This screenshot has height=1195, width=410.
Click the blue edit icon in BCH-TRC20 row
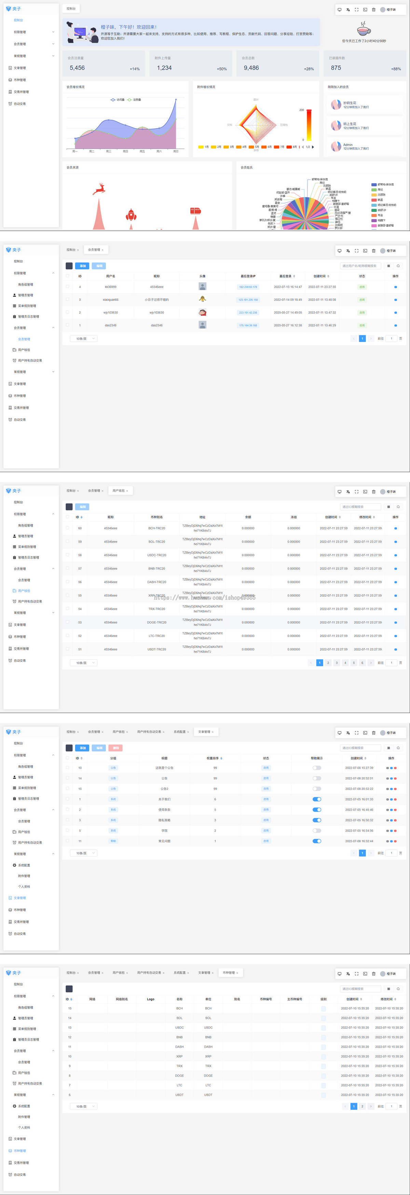[x=395, y=528]
